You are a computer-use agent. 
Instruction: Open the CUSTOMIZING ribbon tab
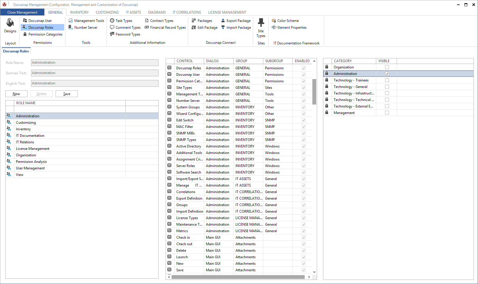click(107, 12)
